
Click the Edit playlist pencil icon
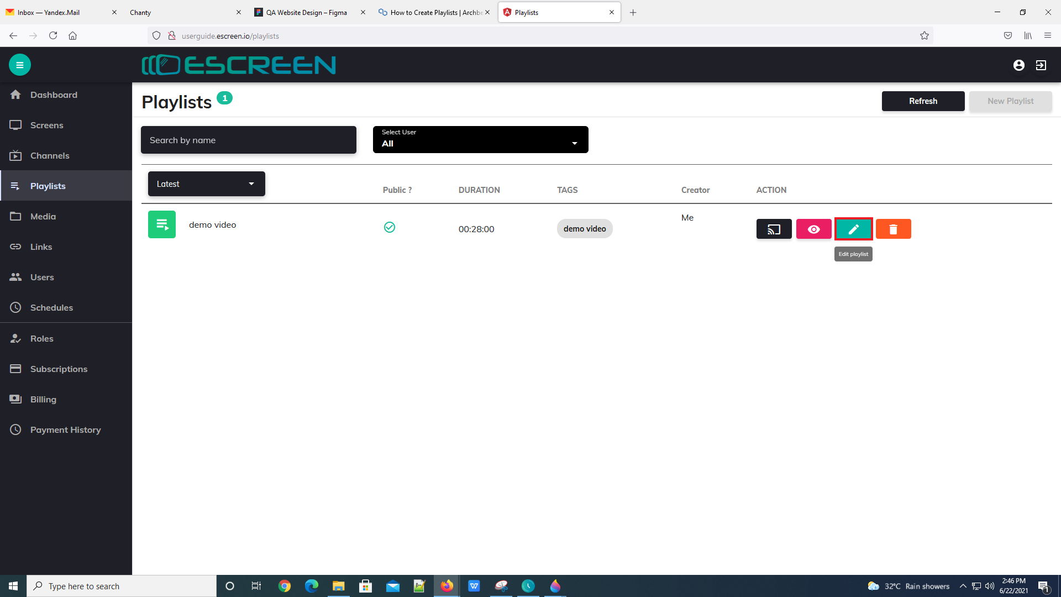(x=853, y=229)
